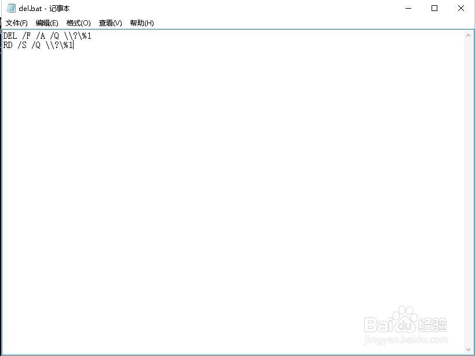
Task: Close the del.bat Notepad window
Action: pos(461,8)
